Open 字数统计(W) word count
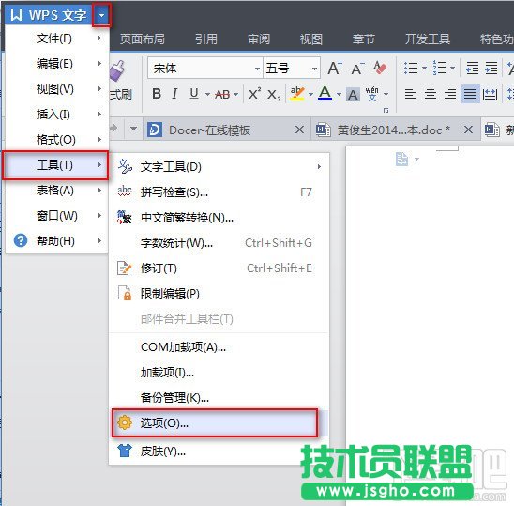The width and height of the screenshot is (514, 506). 219,243
